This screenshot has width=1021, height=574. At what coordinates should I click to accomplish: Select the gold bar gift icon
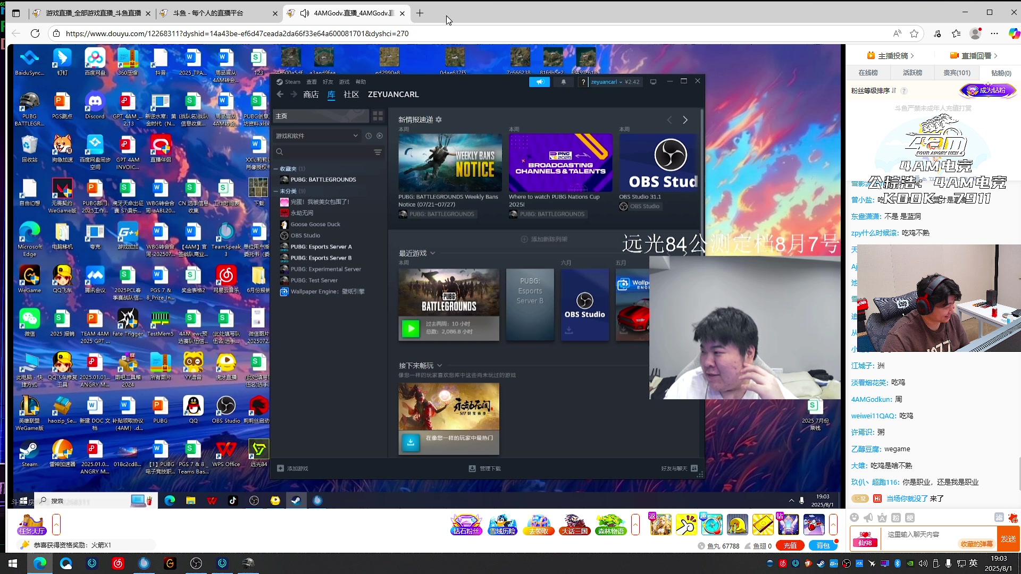[763, 525]
